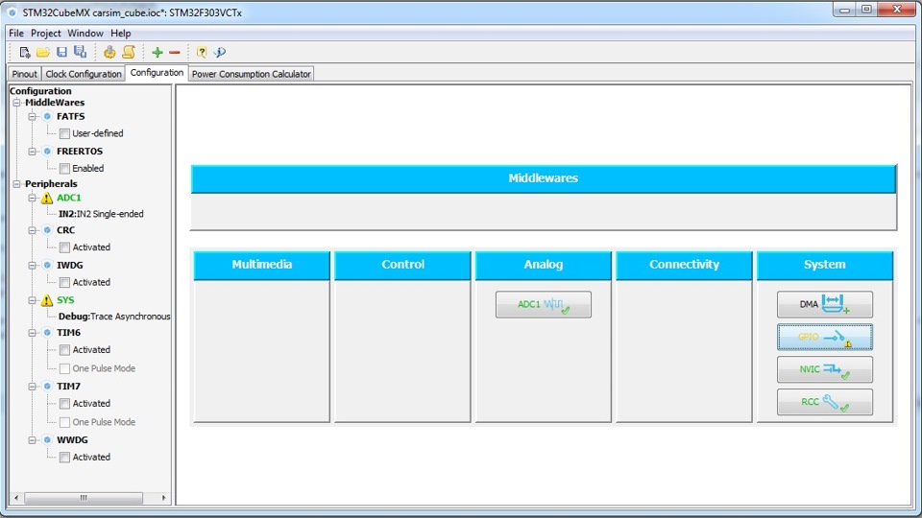Viewport: 922px width, 518px height.
Task: Click the ADC1 warning triangle icon
Action: [x=47, y=198]
